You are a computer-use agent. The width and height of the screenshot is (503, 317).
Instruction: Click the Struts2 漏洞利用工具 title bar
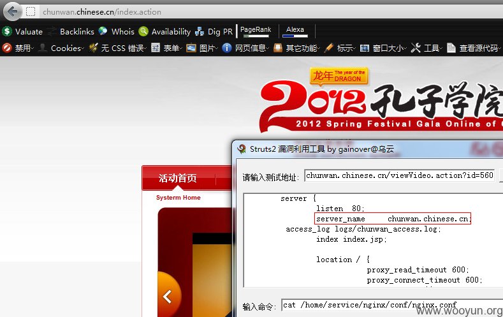[368, 149]
